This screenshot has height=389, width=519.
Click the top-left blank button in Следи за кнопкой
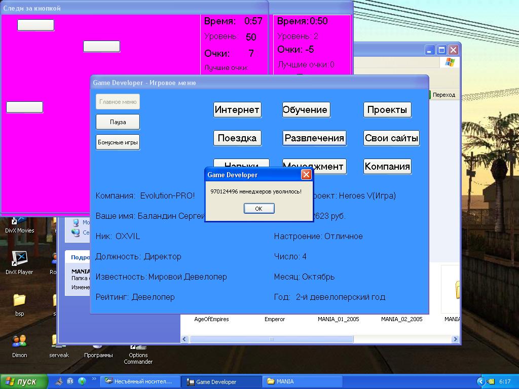coord(36,25)
